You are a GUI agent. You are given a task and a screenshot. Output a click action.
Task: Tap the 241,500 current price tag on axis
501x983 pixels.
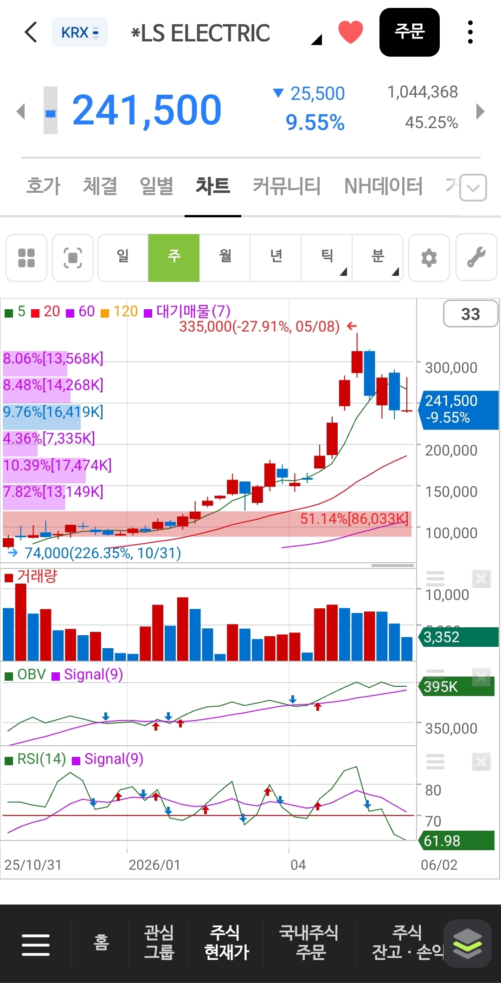[x=459, y=410]
